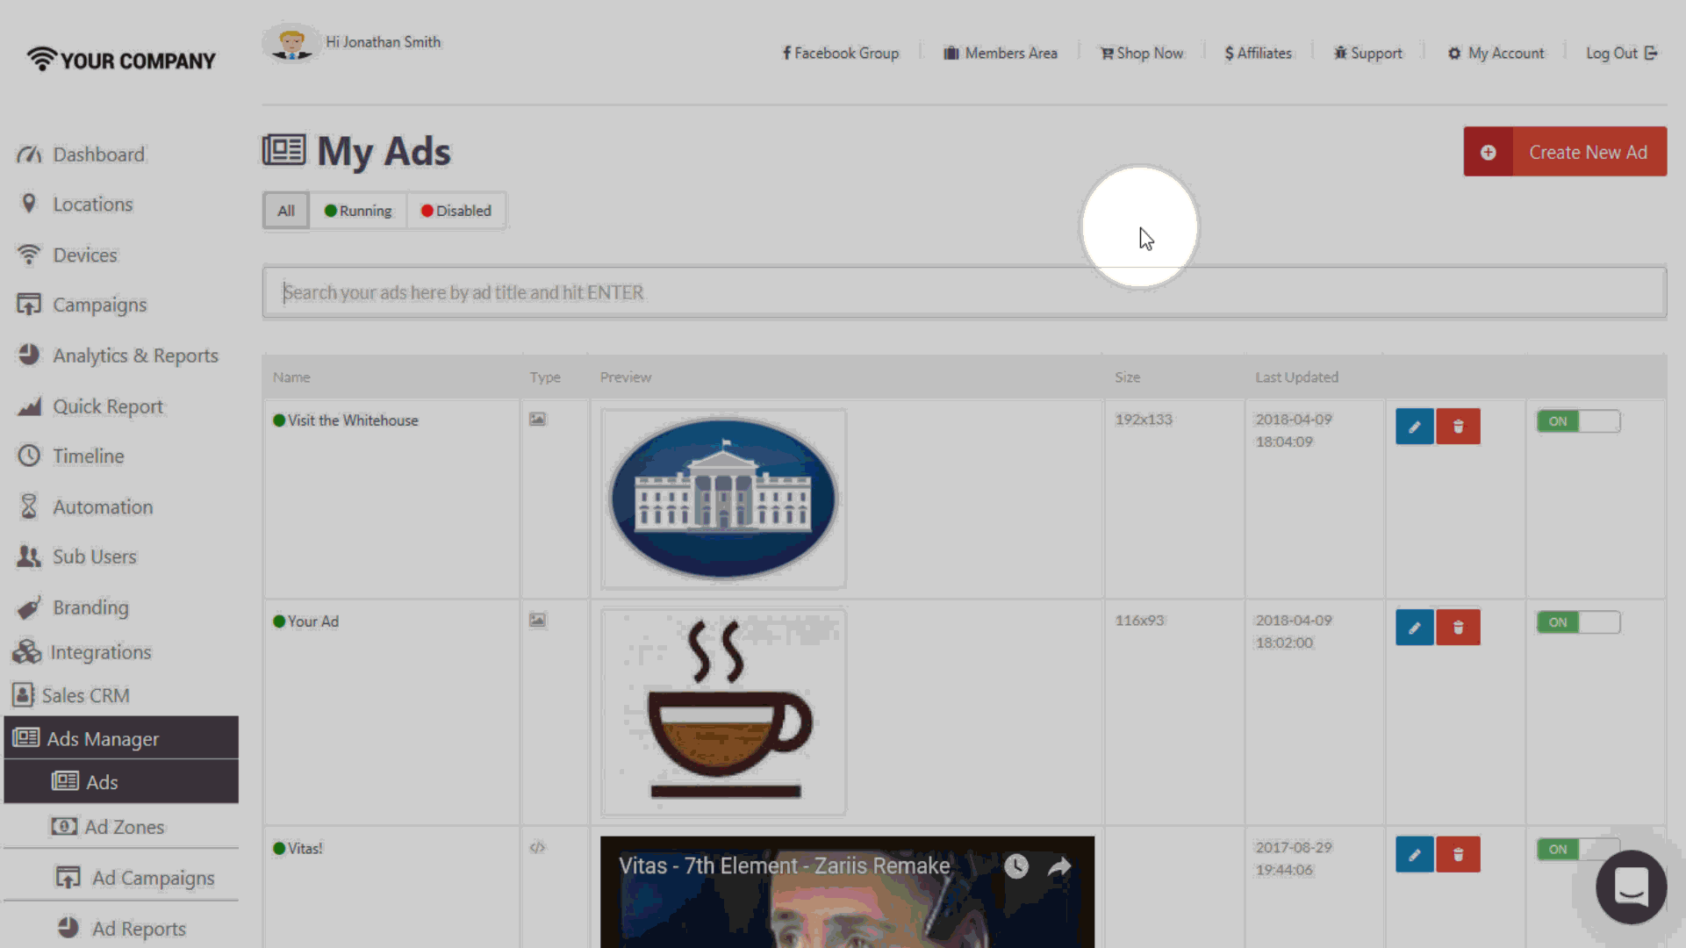Viewport: 1686px width, 948px height.
Task: Toggle ON switch for Vitas! ad
Action: tap(1578, 849)
